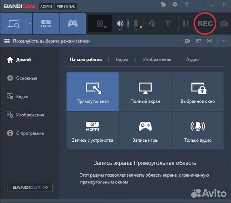Click the pause recording button

tap(185, 24)
